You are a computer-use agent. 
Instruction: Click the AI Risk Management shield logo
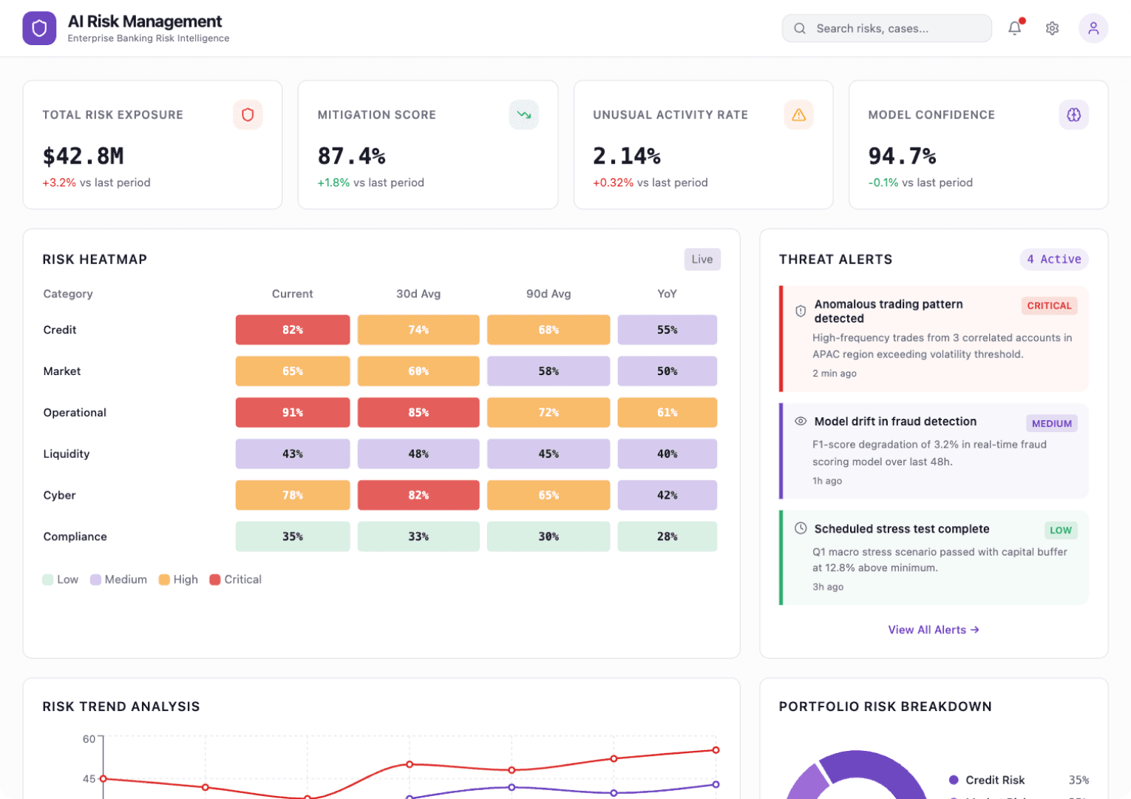click(x=39, y=27)
